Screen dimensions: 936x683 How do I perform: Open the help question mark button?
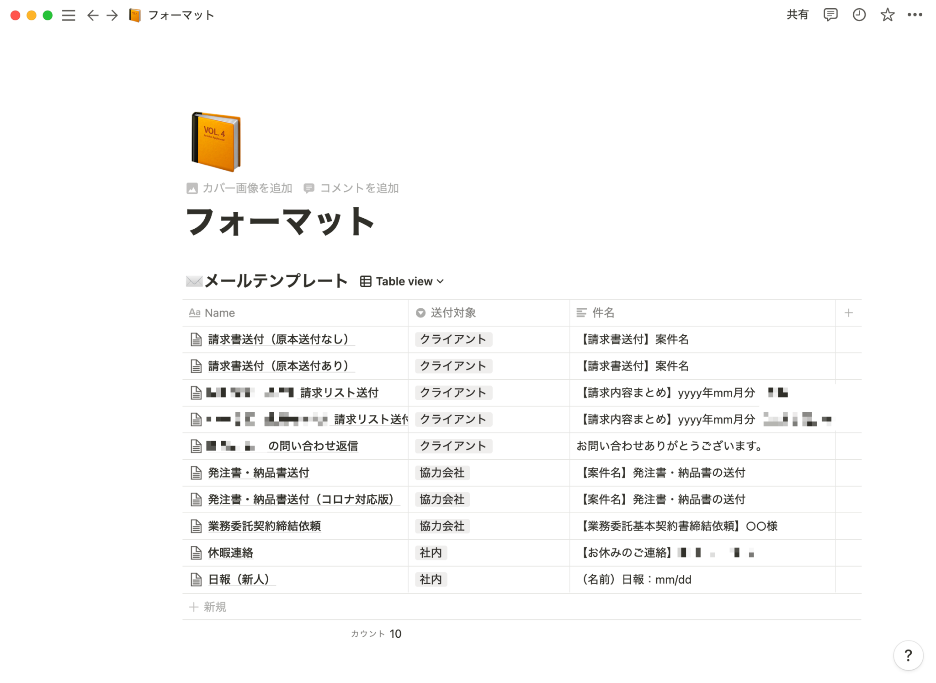908,655
